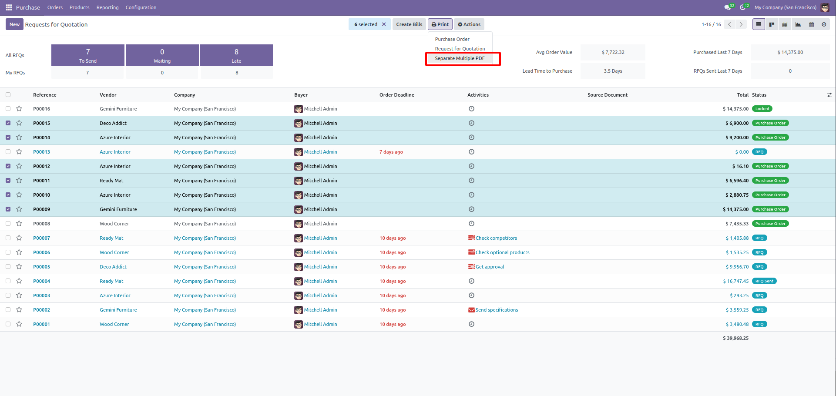Open the Send specifications activity link

coord(497,310)
